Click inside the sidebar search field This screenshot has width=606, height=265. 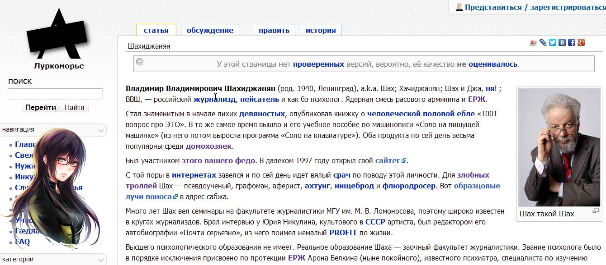[55, 94]
